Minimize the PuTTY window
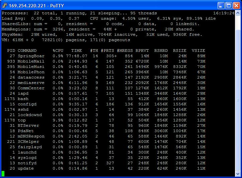 [x=221, y=6]
